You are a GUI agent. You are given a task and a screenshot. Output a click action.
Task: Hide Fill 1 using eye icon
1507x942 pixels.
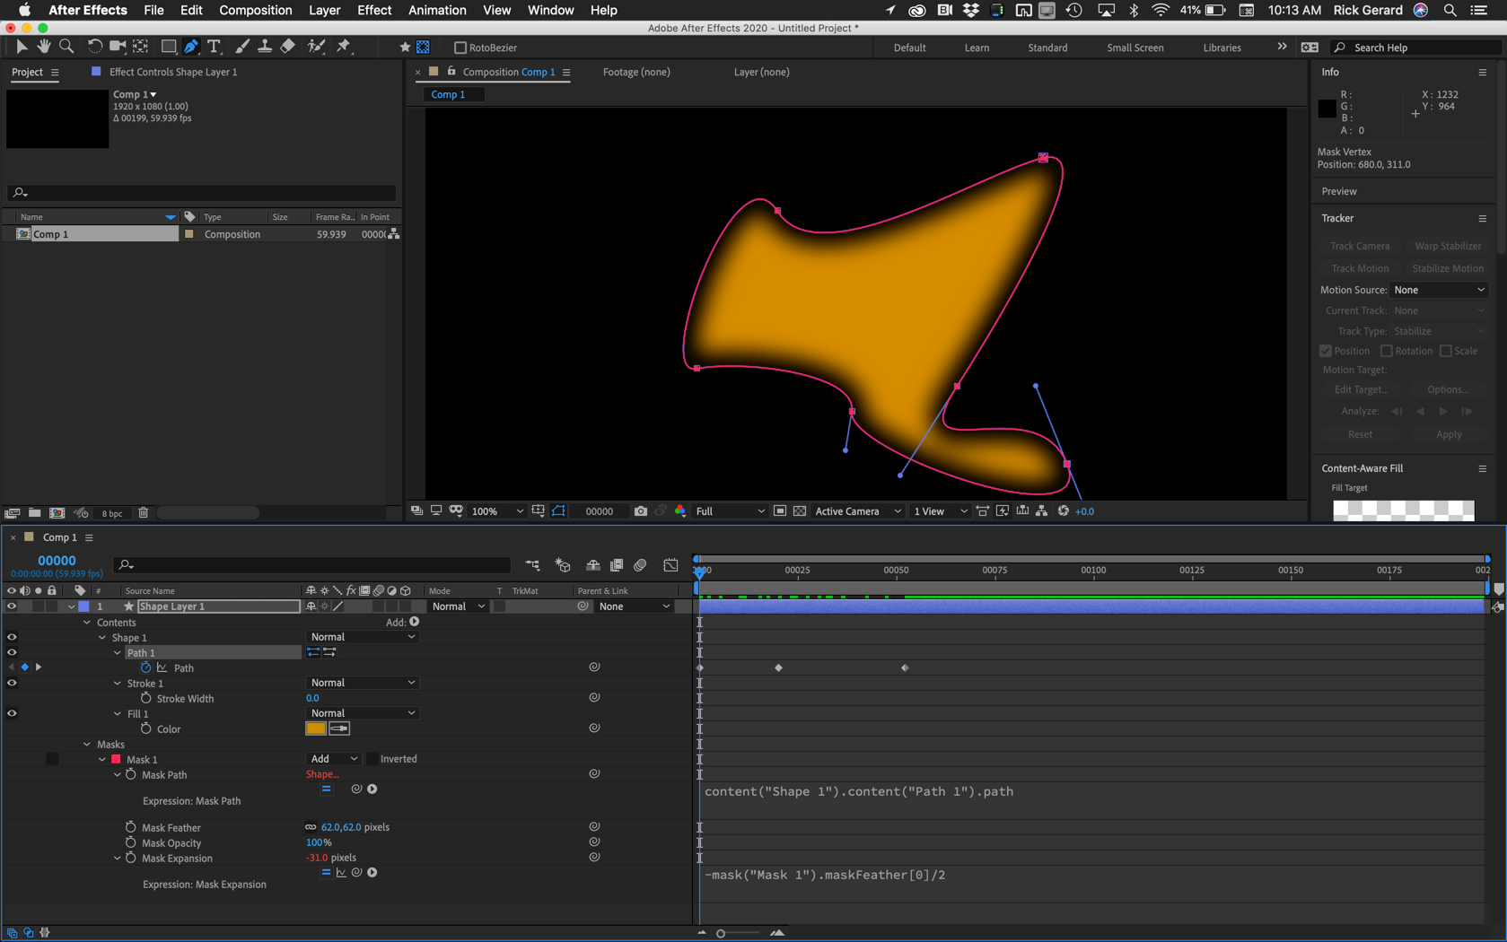tap(12, 714)
